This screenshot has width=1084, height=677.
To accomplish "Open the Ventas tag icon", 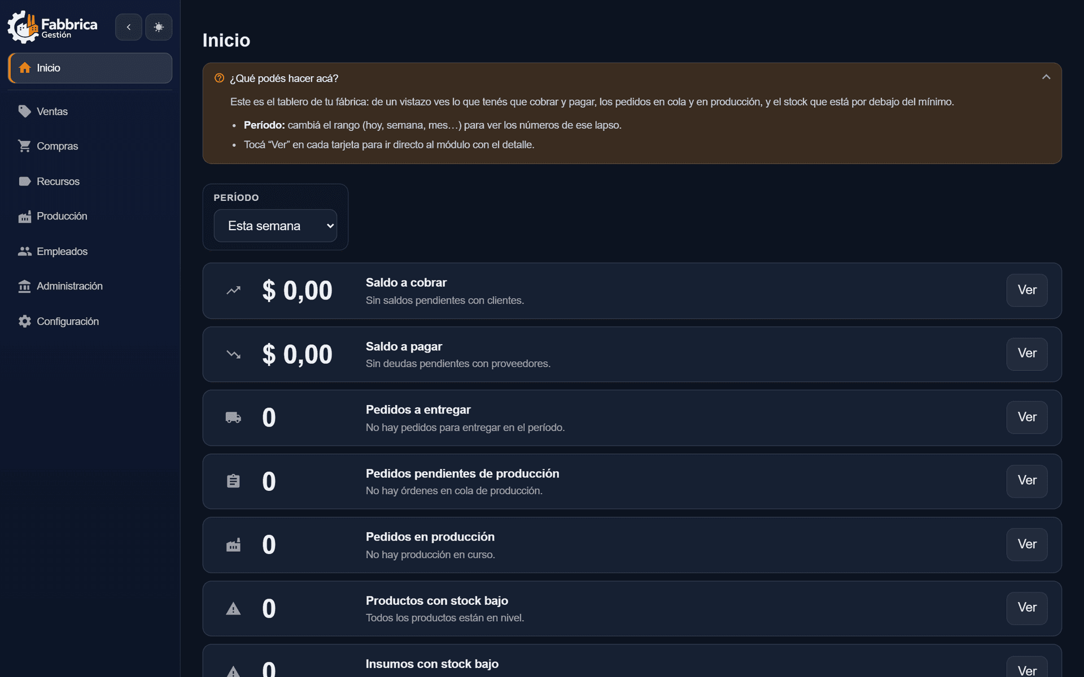I will point(24,111).
